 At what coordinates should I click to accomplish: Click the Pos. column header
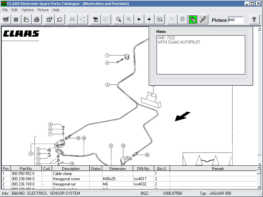click(6, 168)
